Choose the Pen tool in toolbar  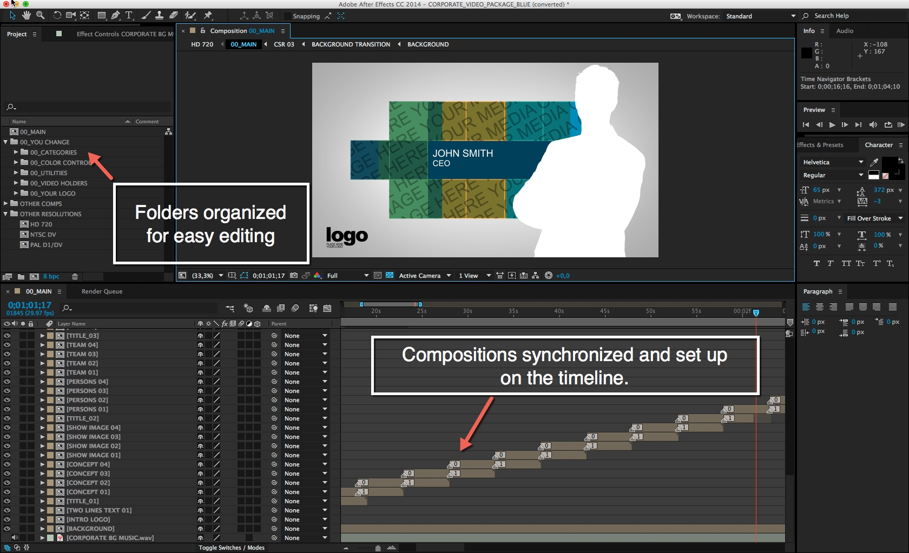(115, 16)
